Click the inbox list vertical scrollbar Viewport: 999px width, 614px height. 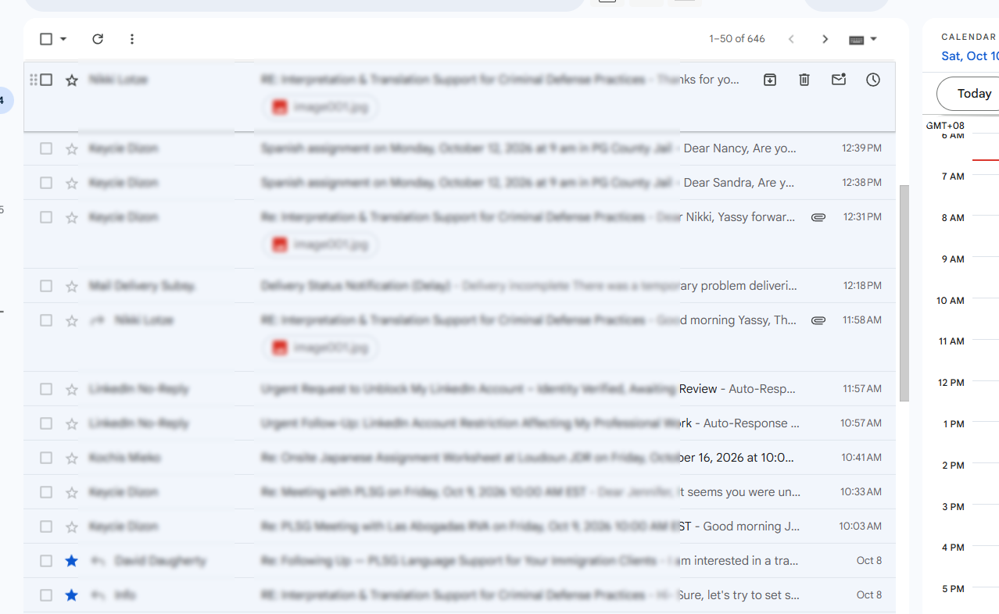tap(904, 293)
